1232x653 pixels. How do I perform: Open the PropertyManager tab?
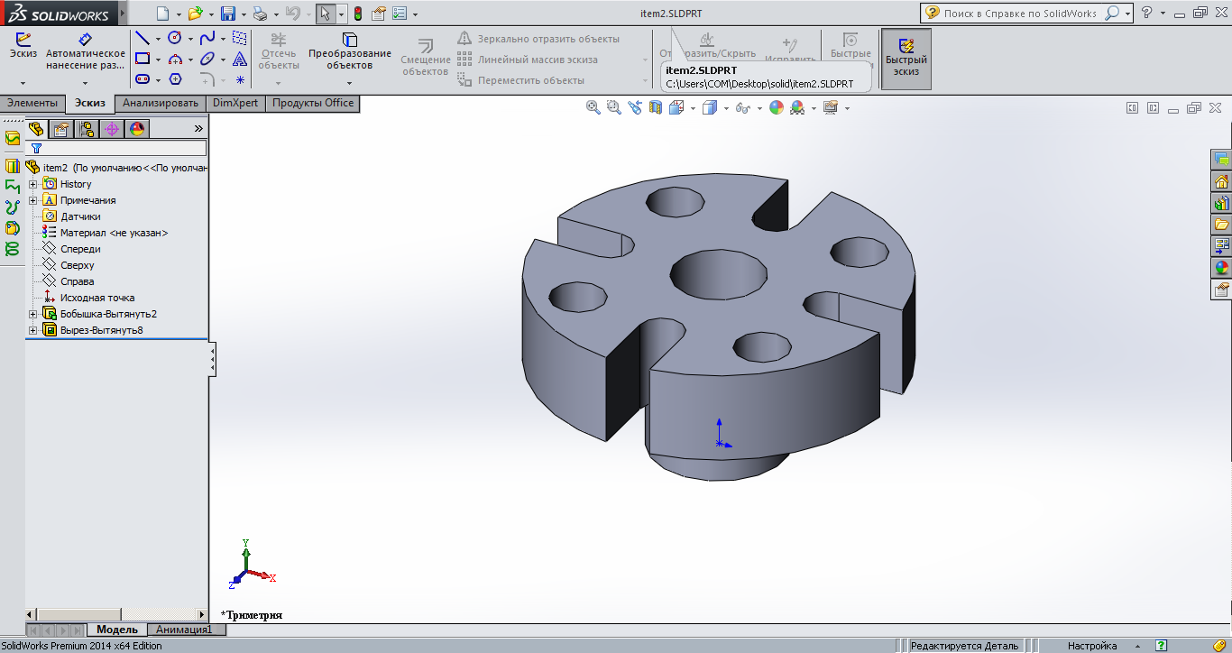click(x=61, y=129)
